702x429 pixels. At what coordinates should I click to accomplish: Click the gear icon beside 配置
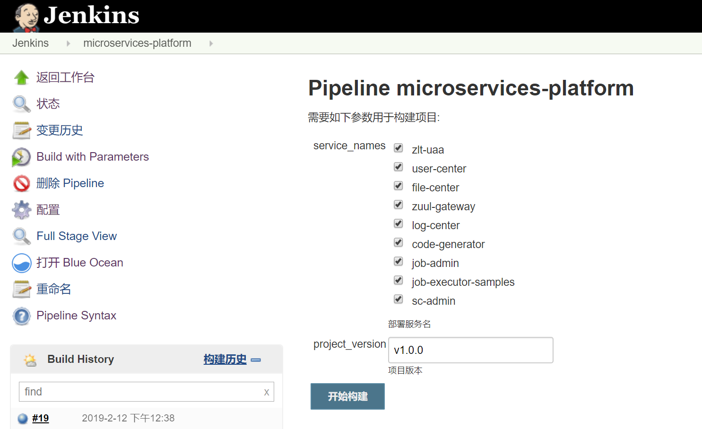pos(22,210)
